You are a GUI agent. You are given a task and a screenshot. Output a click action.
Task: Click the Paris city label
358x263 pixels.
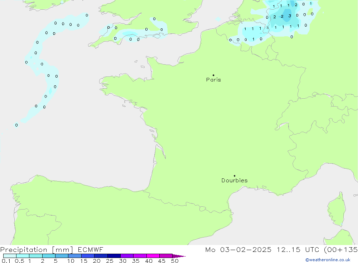click(x=213, y=80)
